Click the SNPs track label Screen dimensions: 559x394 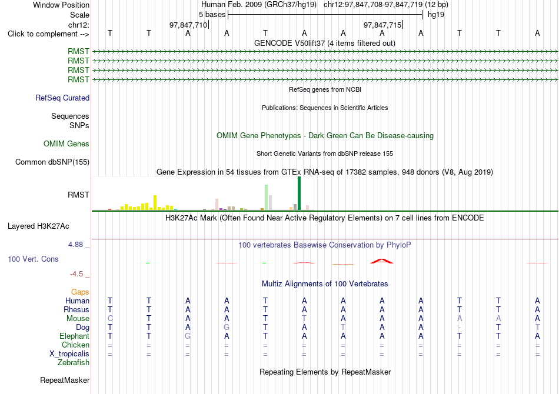coord(79,125)
